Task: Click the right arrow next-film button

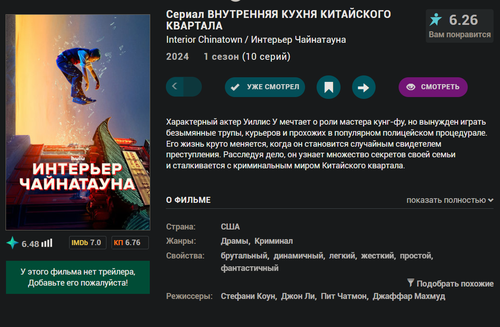Action: [364, 87]
